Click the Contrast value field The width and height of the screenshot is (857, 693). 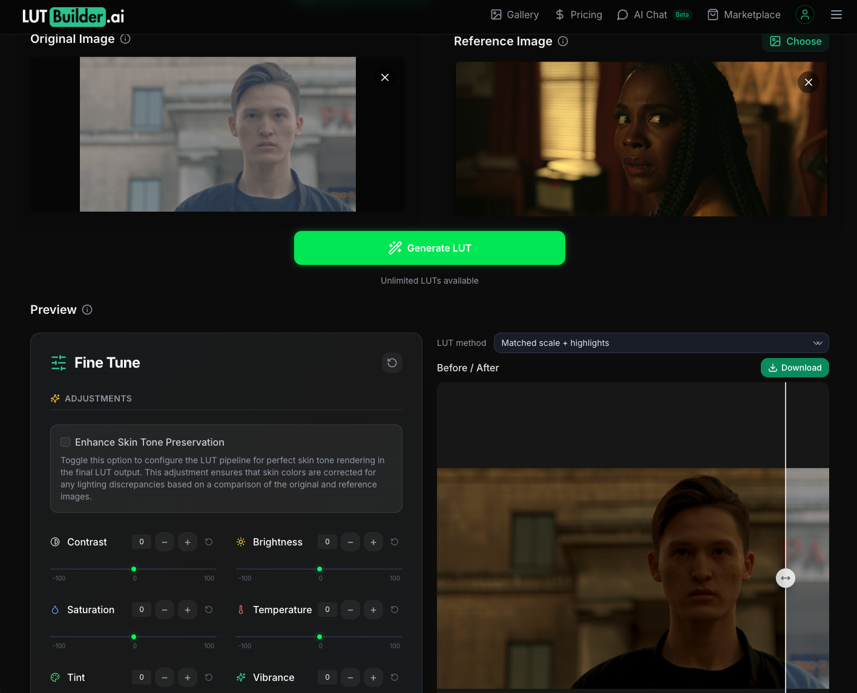pyautogui.click(x=142, y=542)
